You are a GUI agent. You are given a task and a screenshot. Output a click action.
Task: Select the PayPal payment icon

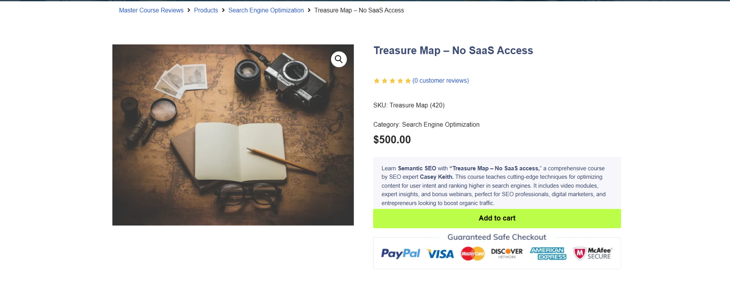401,254
